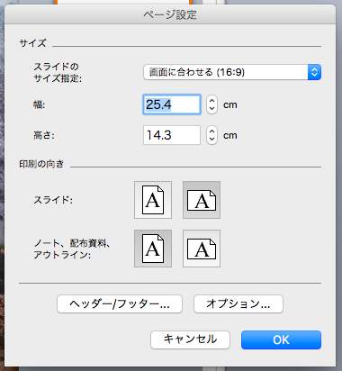This screenshot has height=371, width=342.
Task: Choose landscape orientation for notes and handouts
Action: coord(202,249)
